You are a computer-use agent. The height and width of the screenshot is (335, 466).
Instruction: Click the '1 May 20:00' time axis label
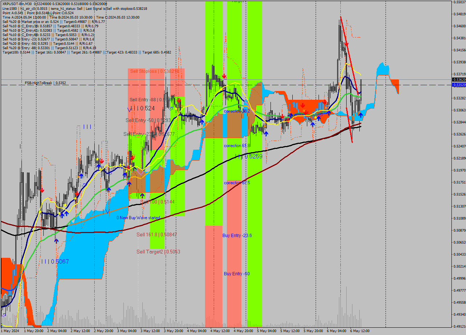point(34,331)
